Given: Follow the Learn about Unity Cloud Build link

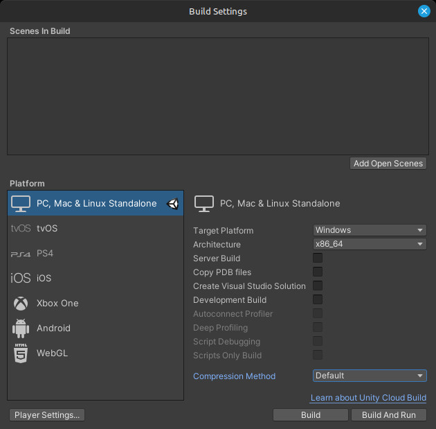Looking at the screenshot, I should (x=368, y=398).
